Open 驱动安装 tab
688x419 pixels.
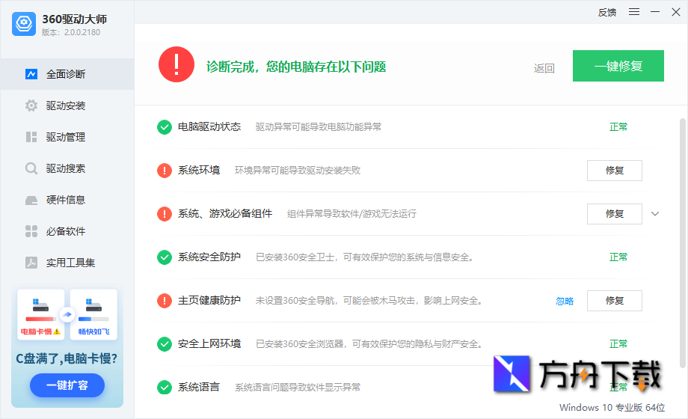67,105
